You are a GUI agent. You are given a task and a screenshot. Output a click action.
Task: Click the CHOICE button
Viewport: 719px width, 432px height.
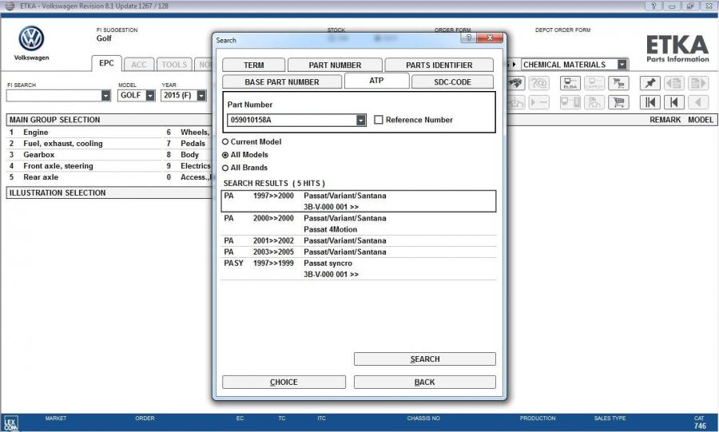(x=284, y=382)
